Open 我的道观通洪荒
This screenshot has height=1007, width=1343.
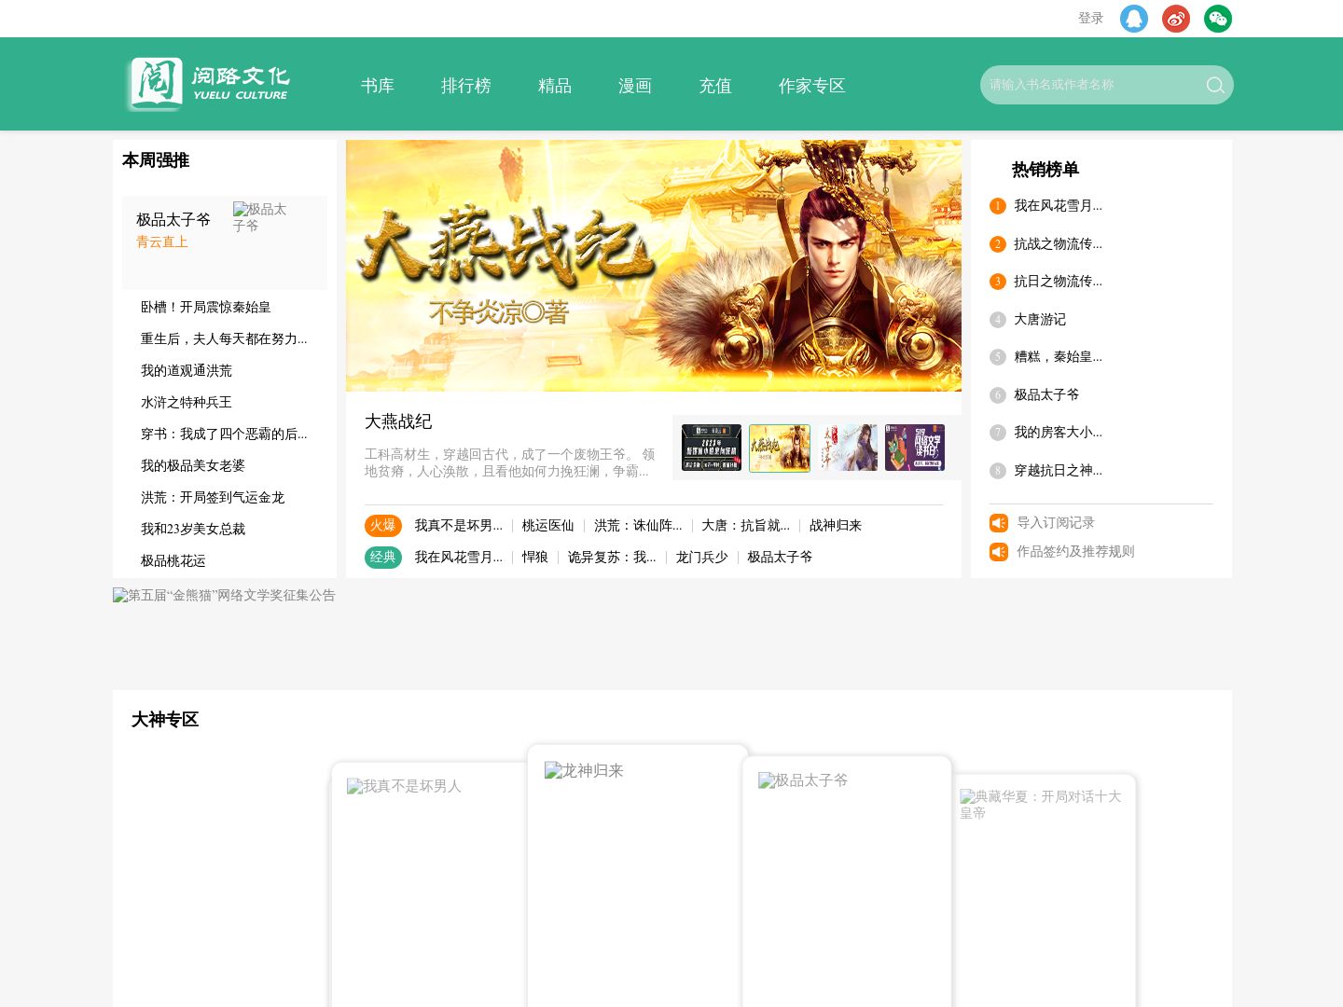pos(187,370)
